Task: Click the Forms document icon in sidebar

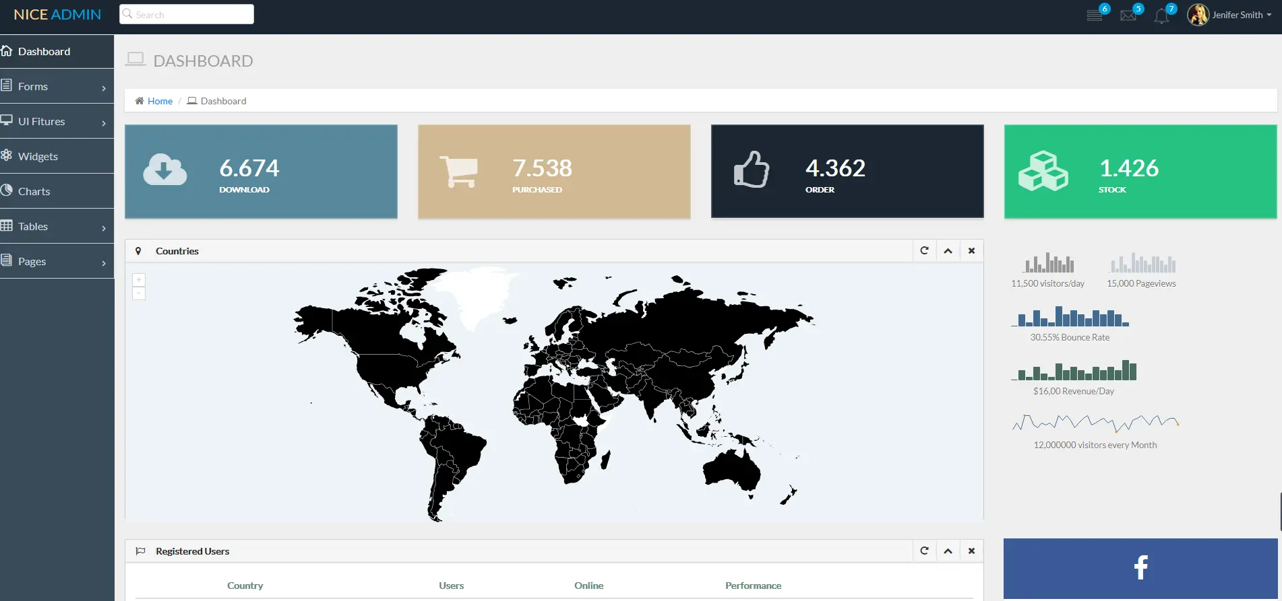Action: coord(7,85)
